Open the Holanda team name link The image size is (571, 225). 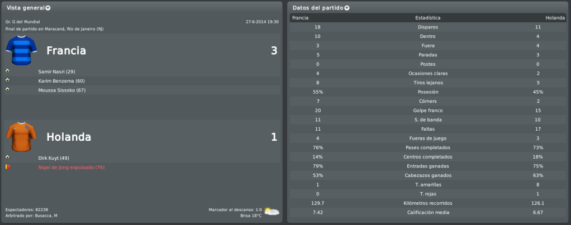click(x=69, y=137)
